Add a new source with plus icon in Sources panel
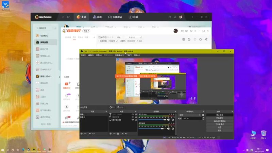Viewport: 272px width, 153px height. (x=111, y=134)
